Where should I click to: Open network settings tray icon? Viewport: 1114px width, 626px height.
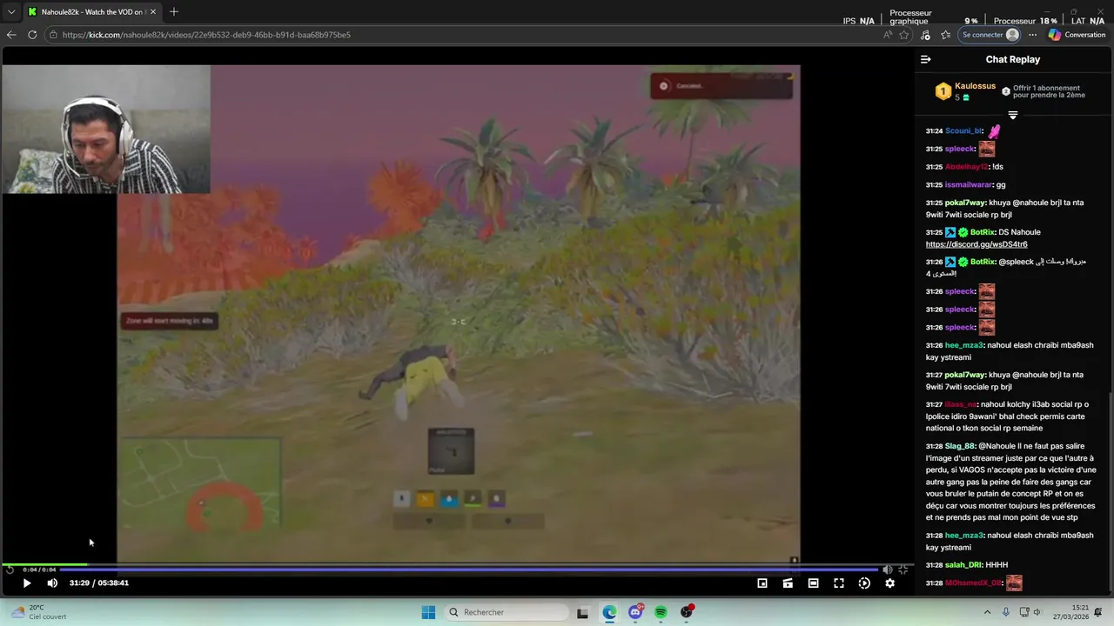pyautogui.click(x=1024, y=612)
